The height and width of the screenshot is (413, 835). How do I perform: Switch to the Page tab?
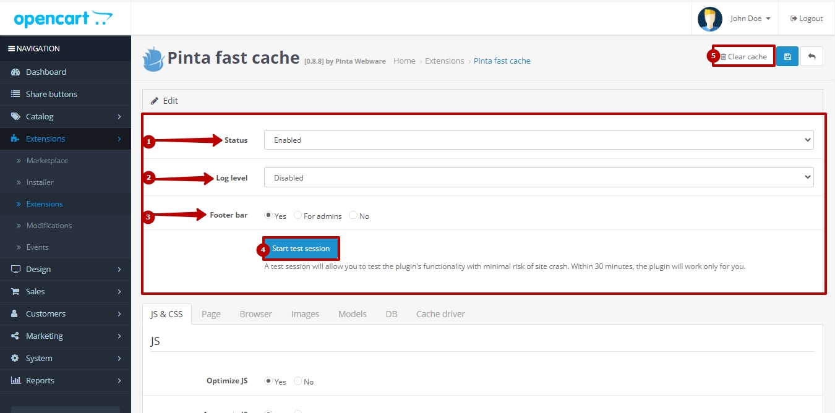211,314
